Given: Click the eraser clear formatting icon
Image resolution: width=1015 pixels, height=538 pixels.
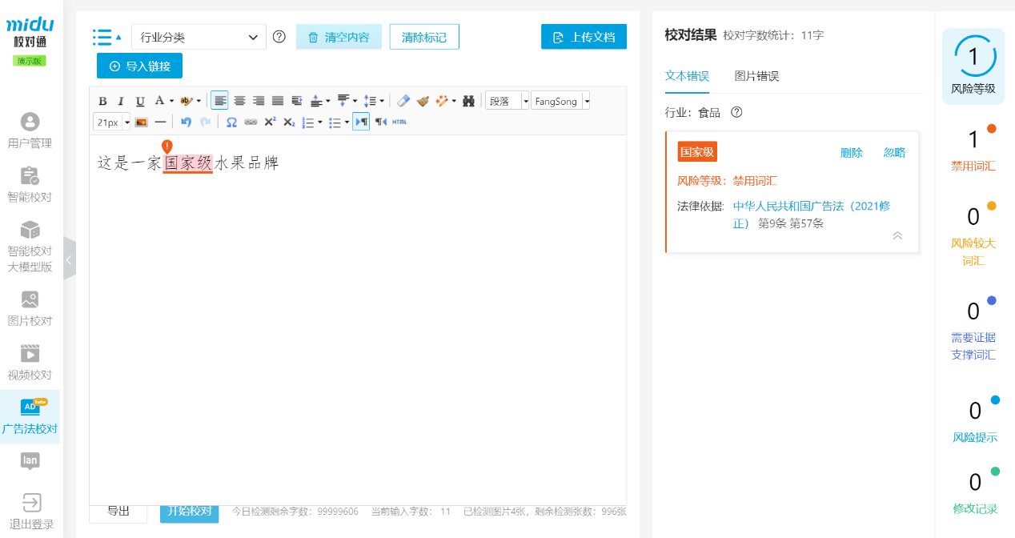Looking at the screenshot, I should click(403, 101).
